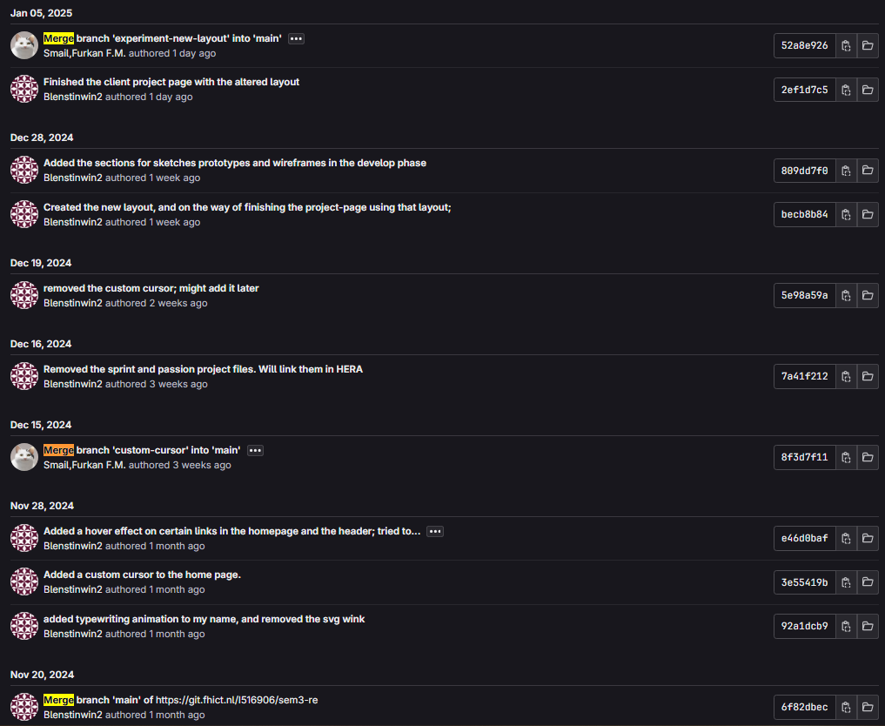Expand the hover effect commit message
The width and height of the screenshot is (885, 726).
click(x=435, y=531)
